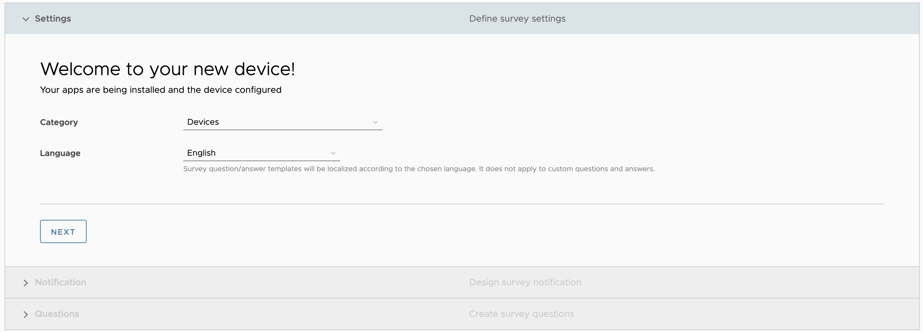Click the Welcome to your new device heading

(168, 69)
